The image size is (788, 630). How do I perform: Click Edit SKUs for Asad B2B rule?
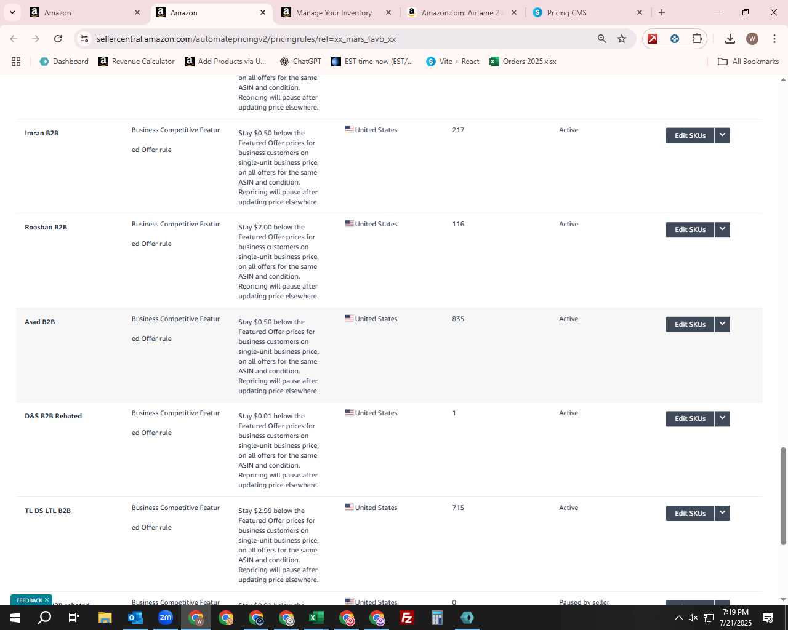pos(690,324)
